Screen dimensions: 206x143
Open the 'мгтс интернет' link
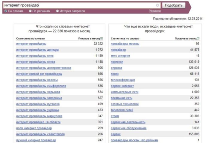click(120, 56)
